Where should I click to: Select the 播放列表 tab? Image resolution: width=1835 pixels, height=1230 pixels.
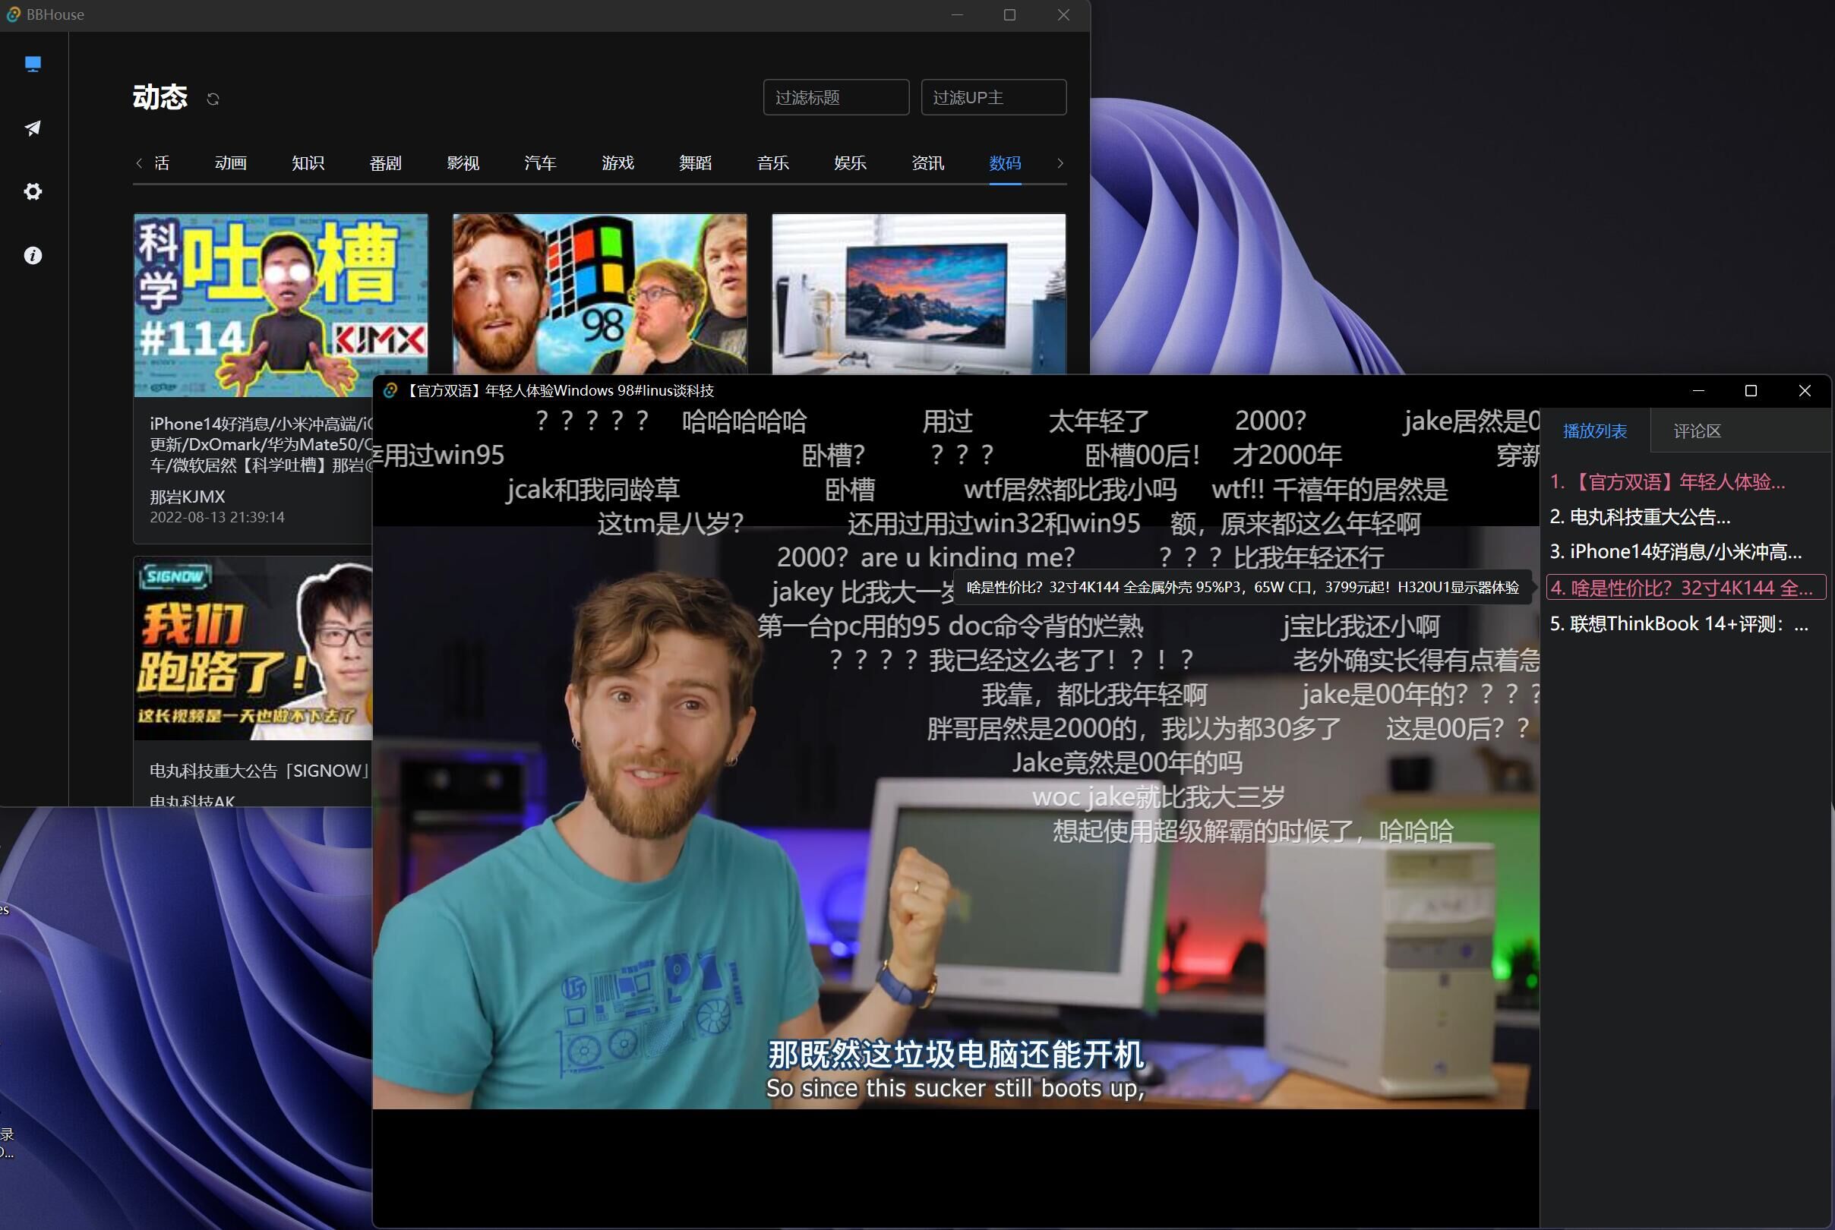[x=1594, y=430]
